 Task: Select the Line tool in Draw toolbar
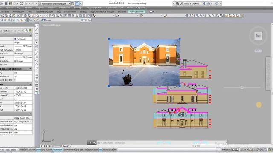[37, 25]
